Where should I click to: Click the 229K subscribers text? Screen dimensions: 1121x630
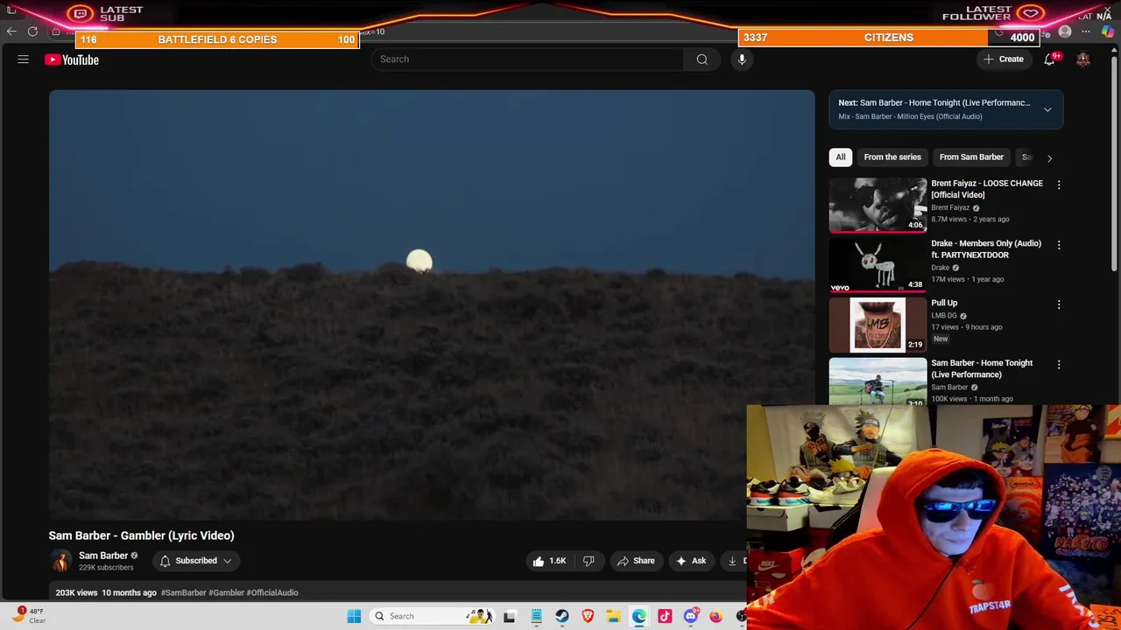pyautogui.click(x=106, y=568)
